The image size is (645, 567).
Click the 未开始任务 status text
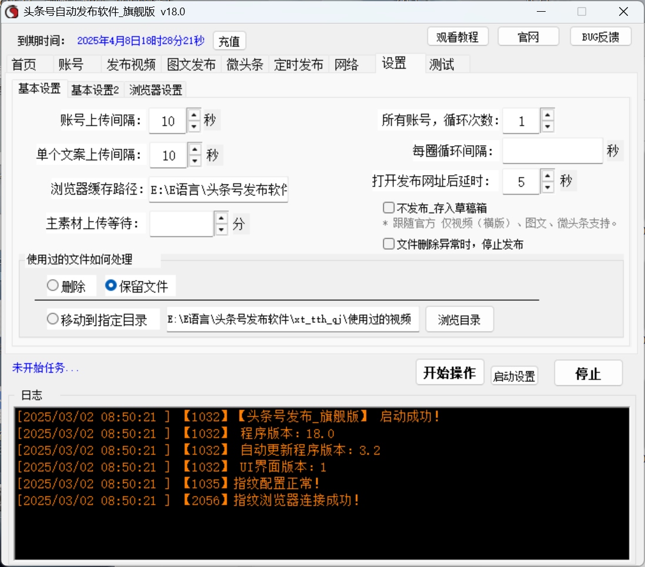[x=45, y=368]
